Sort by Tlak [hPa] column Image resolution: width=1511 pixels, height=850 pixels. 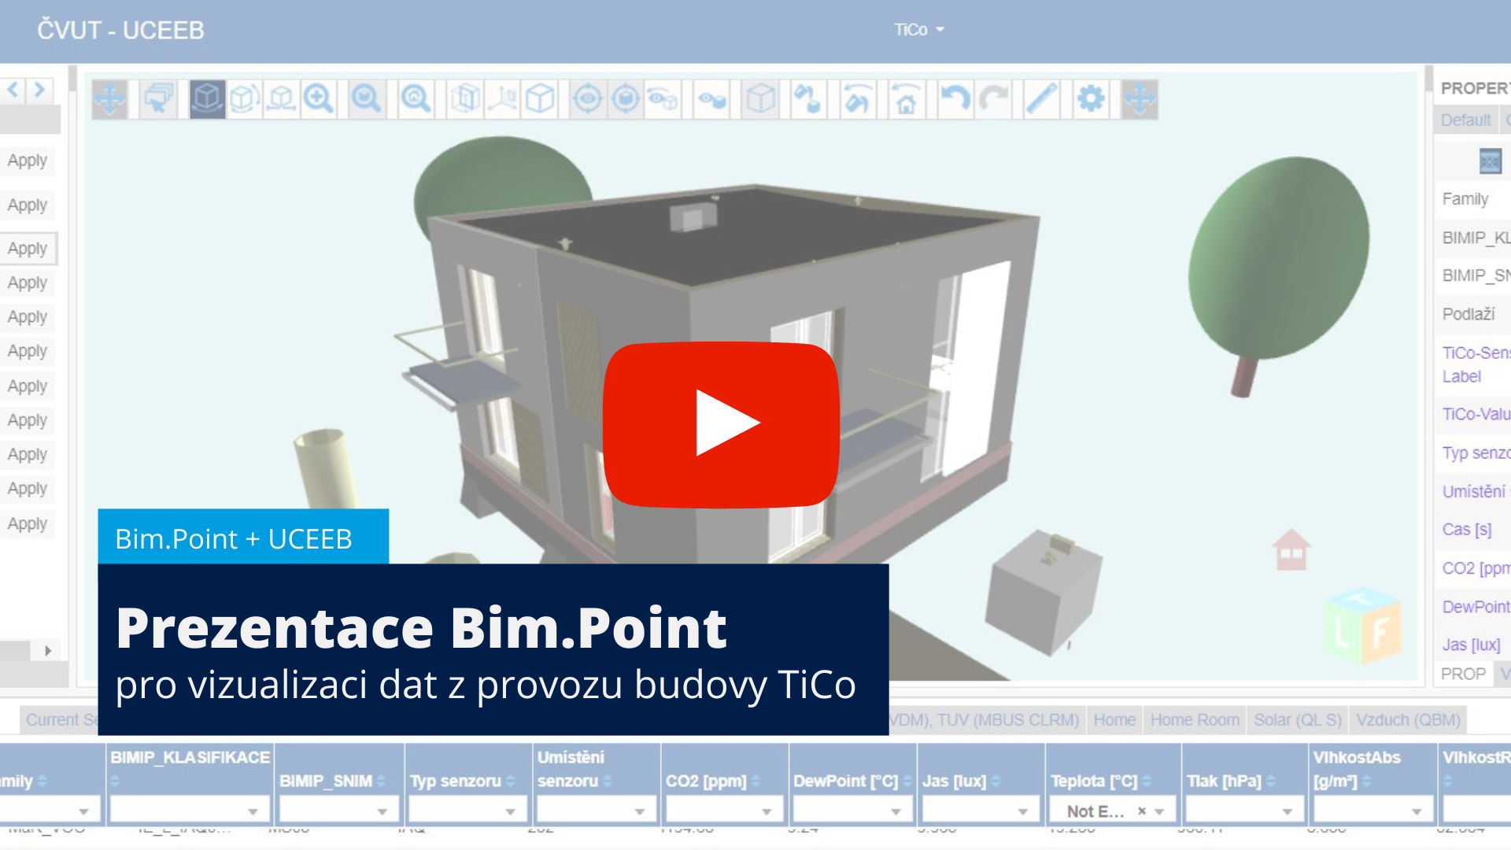tap(1271, 781)
